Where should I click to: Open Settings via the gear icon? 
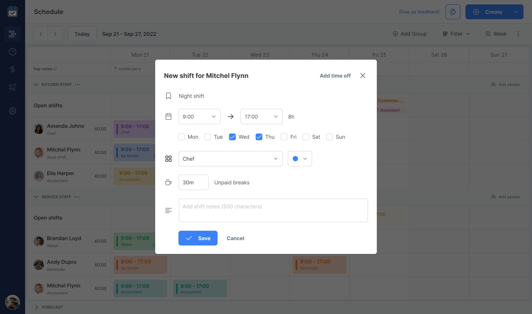(x=12, y=111)
